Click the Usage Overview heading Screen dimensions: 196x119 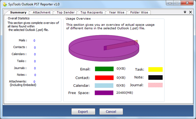point(78,19)
